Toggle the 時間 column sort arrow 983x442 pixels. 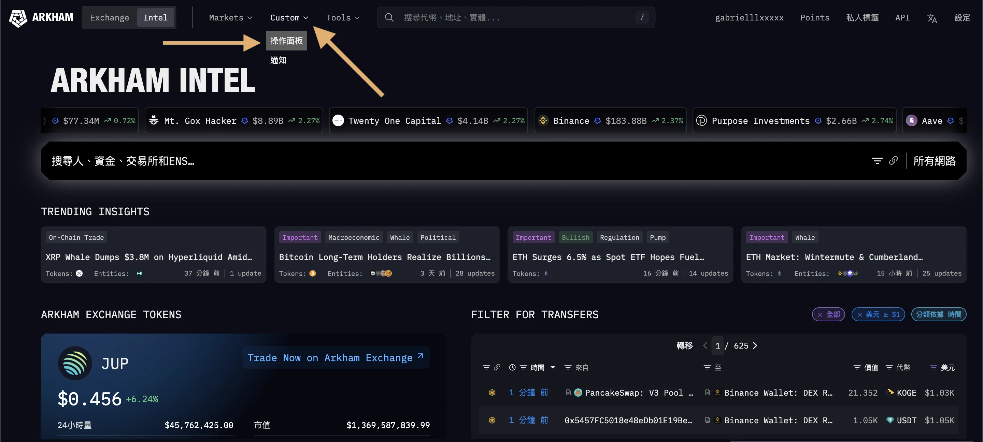(x=553, y=368)
